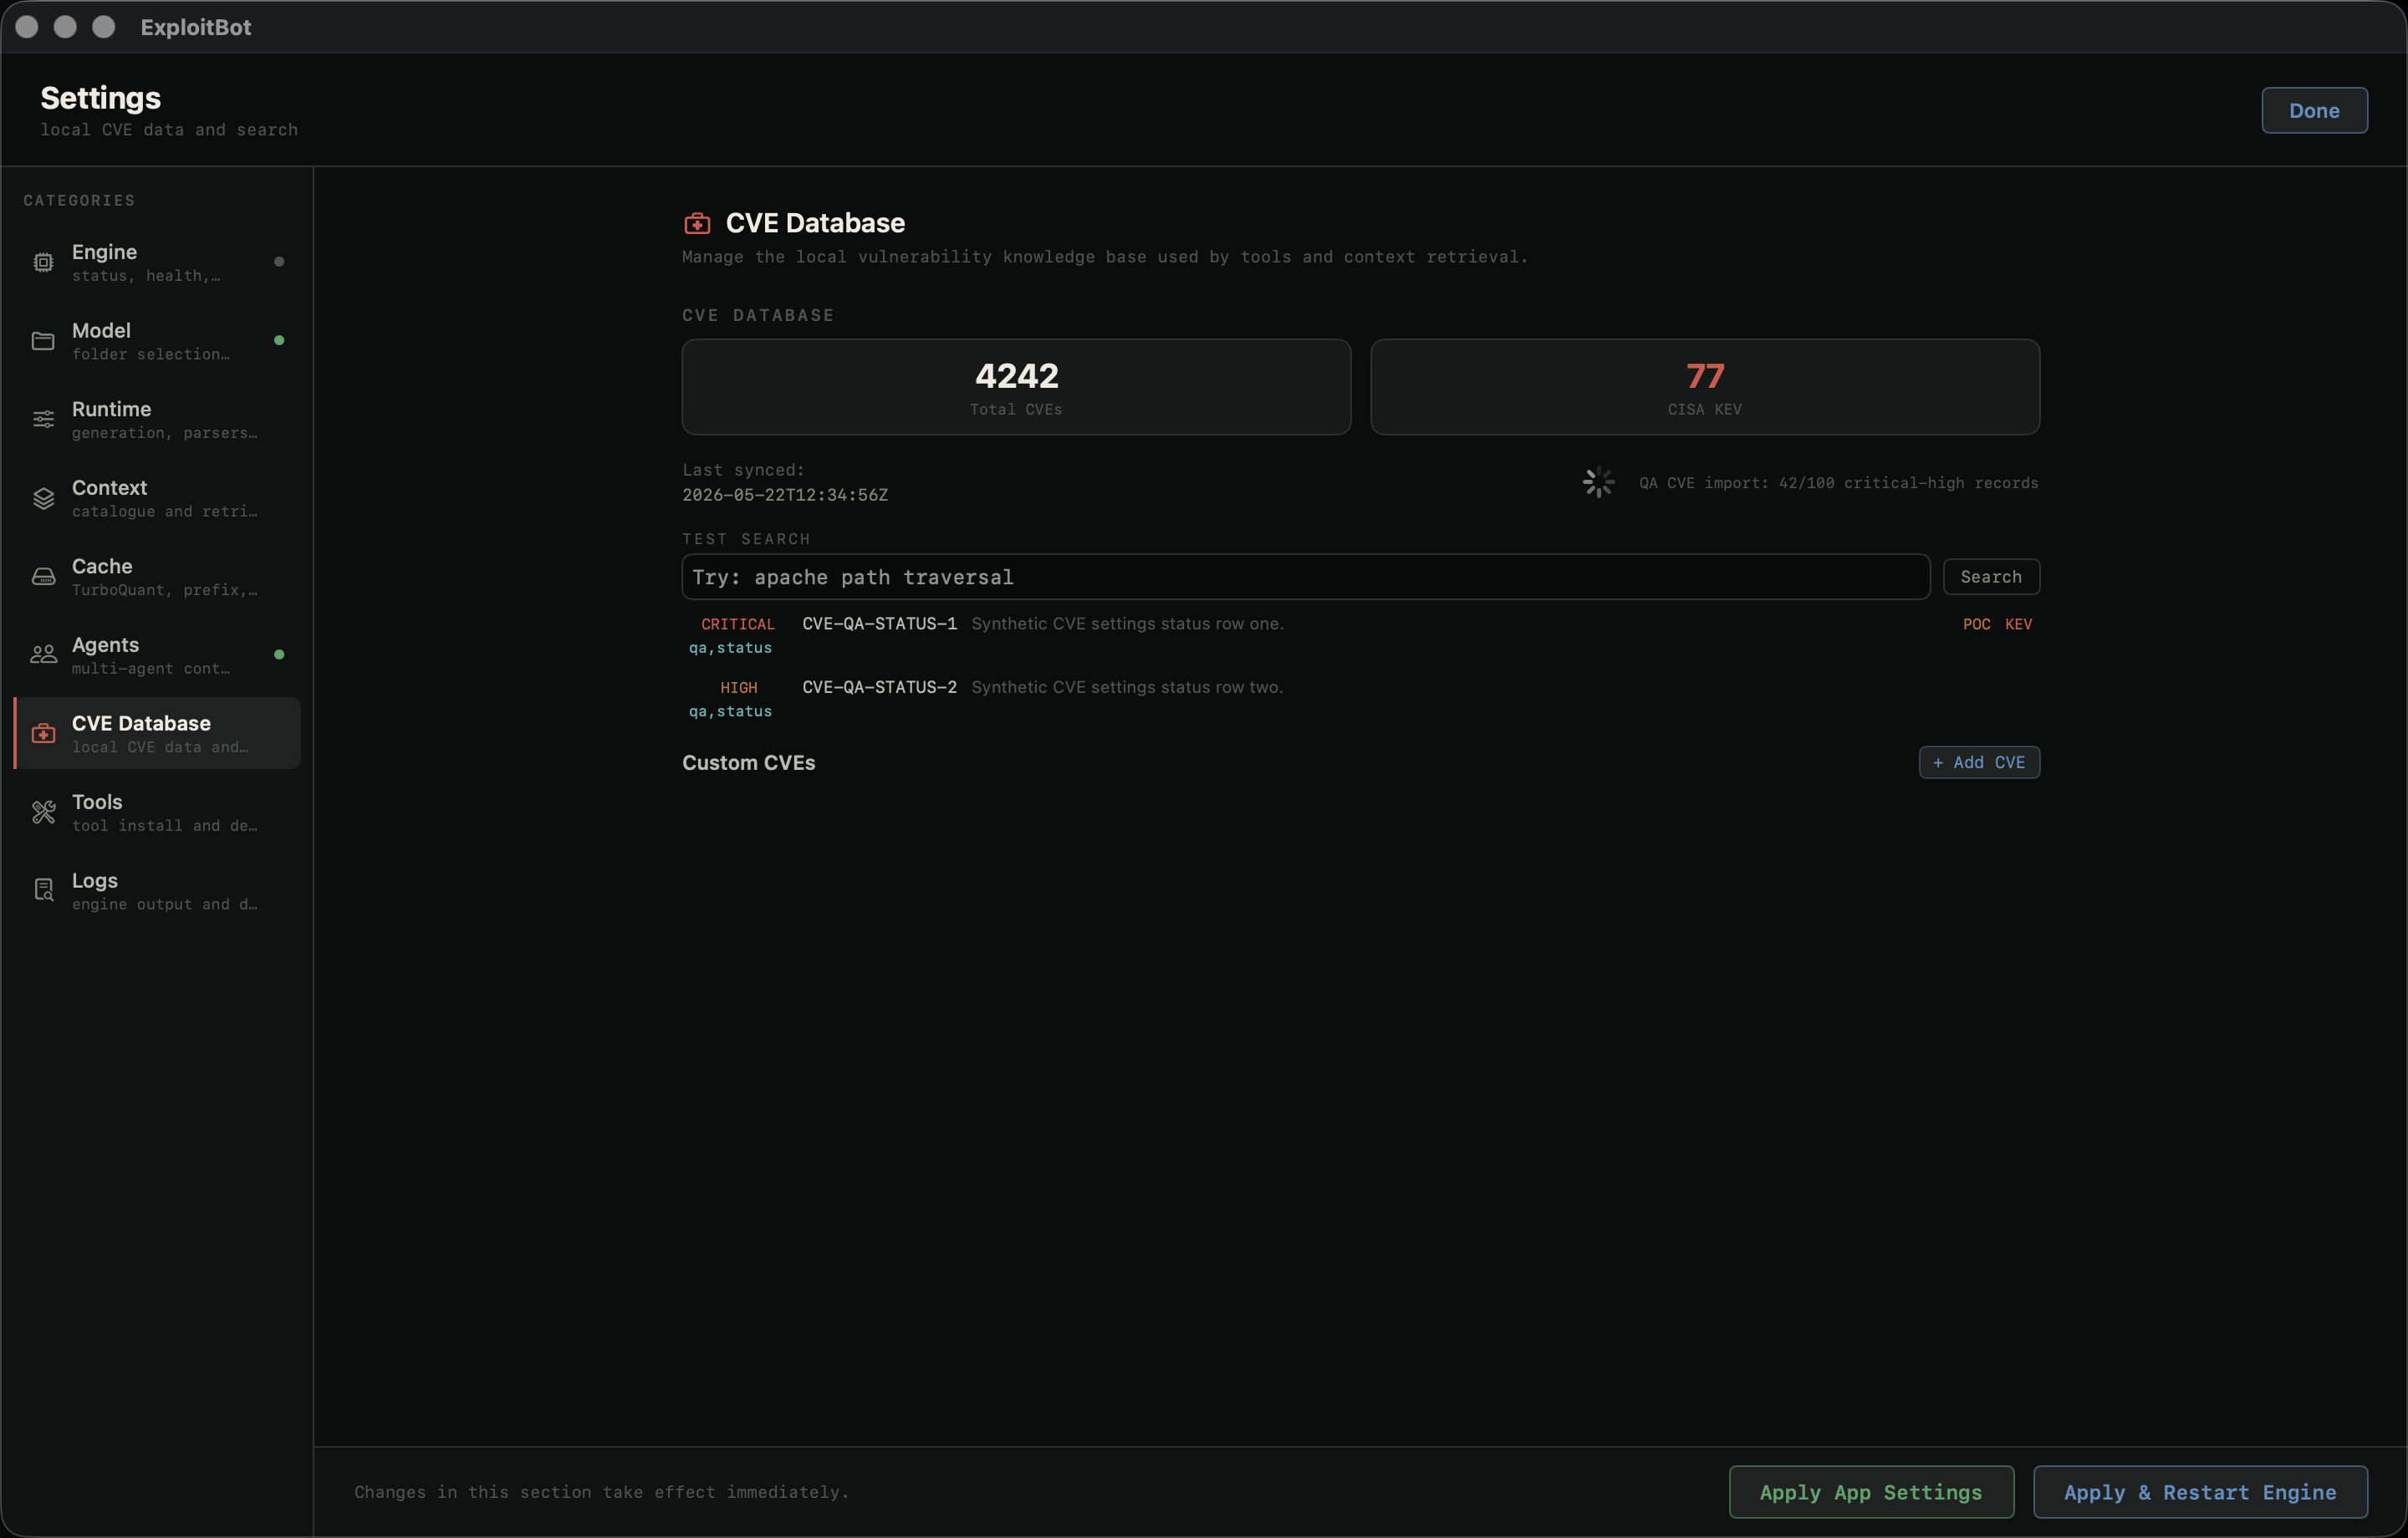Click the green status dot beside Agents

click(279, 655)
